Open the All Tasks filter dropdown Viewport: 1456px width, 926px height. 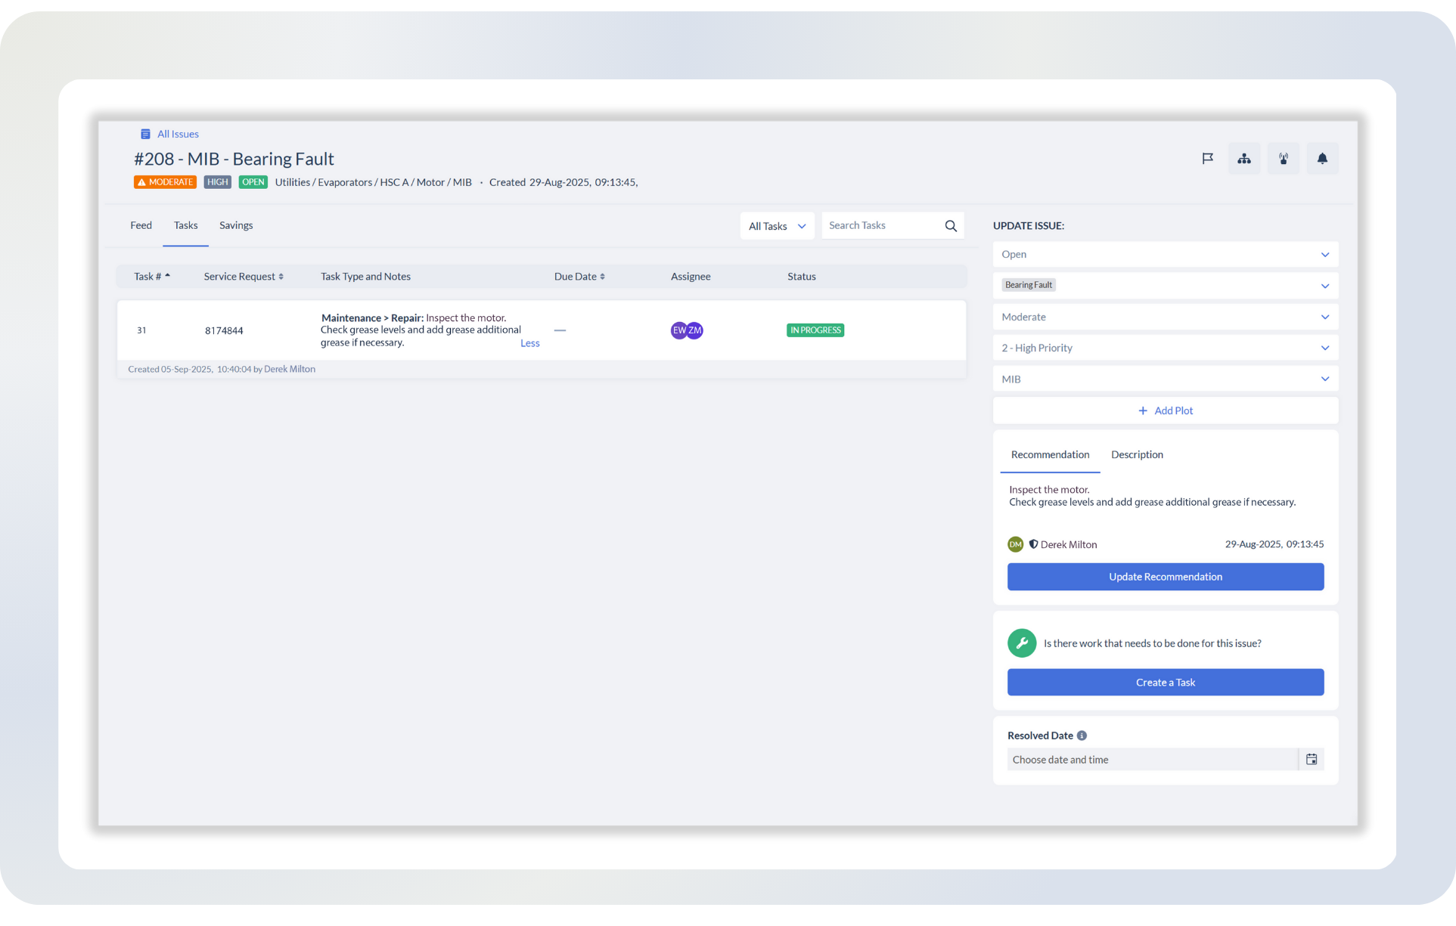[x=777, y=226]
